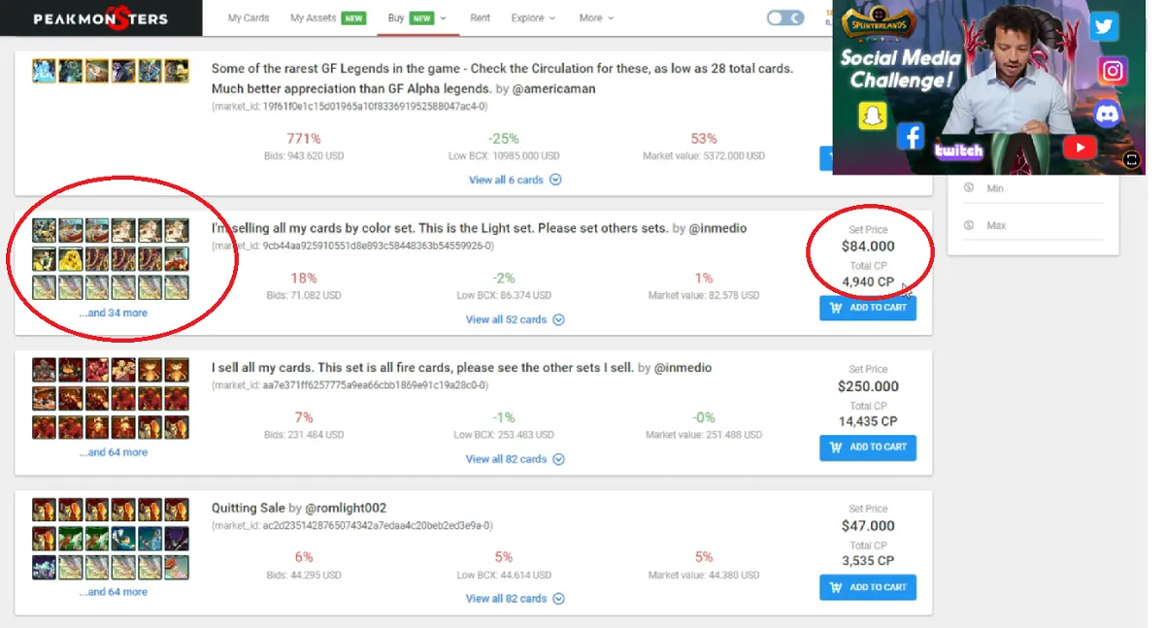
Task: Click 'Market value: 82.578 USD' text
Action: (x=704, y=295)
